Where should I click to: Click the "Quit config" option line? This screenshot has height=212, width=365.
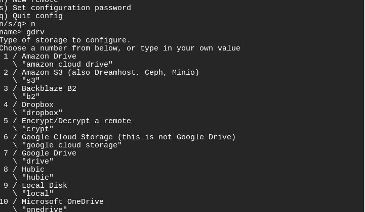(x=31, y=16)
